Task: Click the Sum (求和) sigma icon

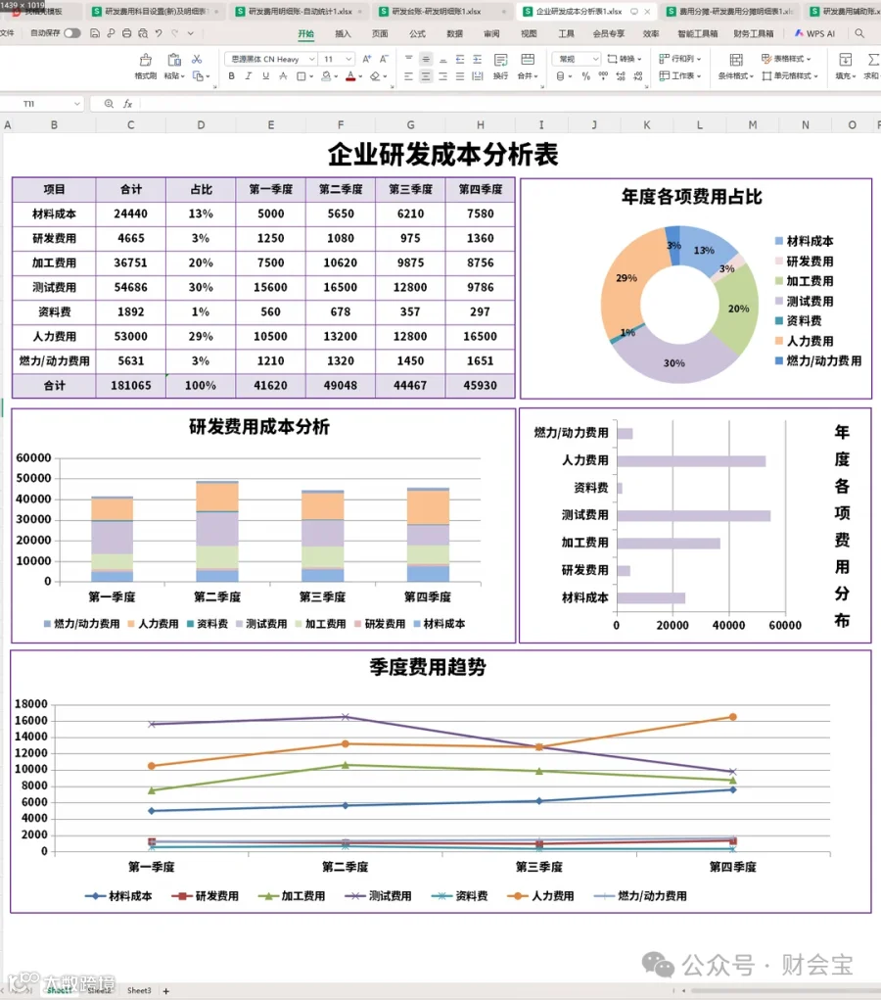Action: click(873, 61)
